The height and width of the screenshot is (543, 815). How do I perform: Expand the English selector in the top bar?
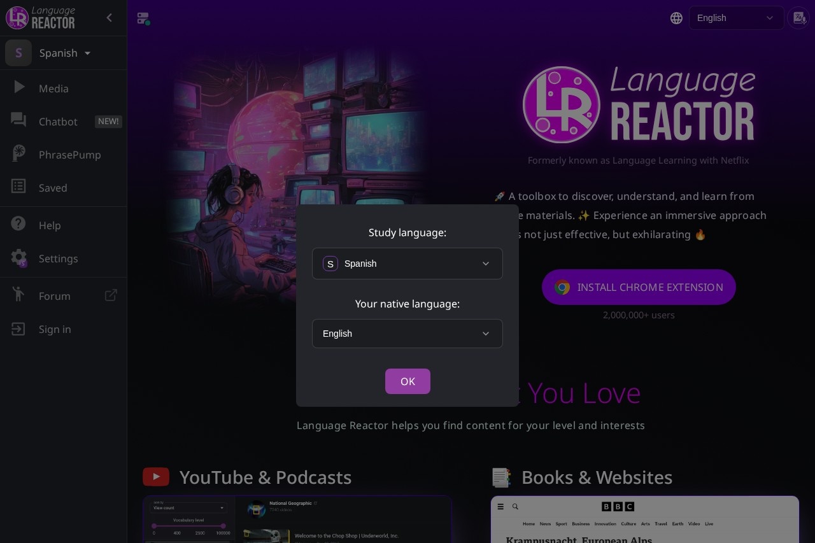point(736,18)
